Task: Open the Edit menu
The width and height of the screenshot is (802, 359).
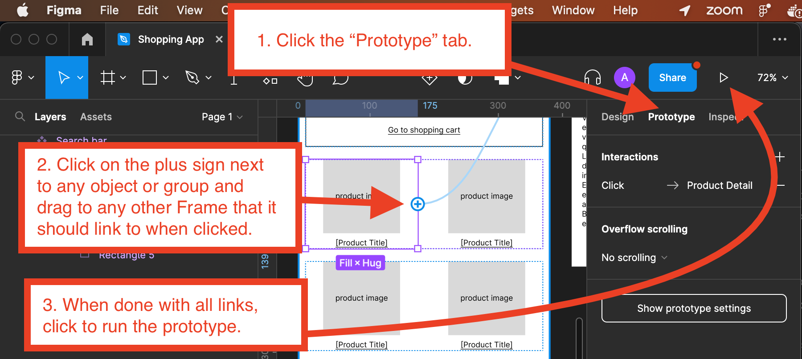Action: pos(147,10)
